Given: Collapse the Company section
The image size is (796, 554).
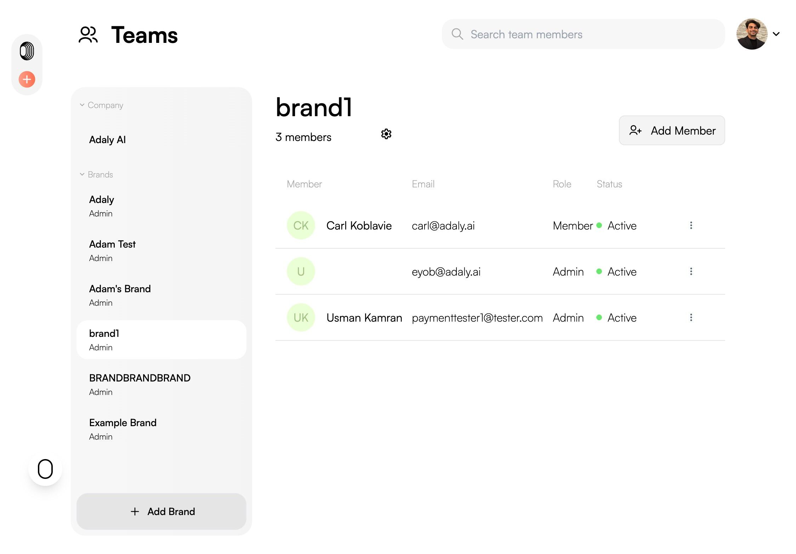Looking at the screenshot, I should [82, 105].
